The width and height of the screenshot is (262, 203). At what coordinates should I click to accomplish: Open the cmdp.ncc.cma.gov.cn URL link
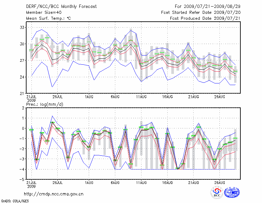(x=54, y=194)
